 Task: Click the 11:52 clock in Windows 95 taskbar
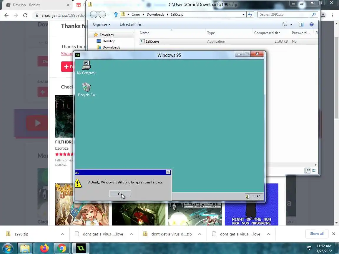coord(256,197)
